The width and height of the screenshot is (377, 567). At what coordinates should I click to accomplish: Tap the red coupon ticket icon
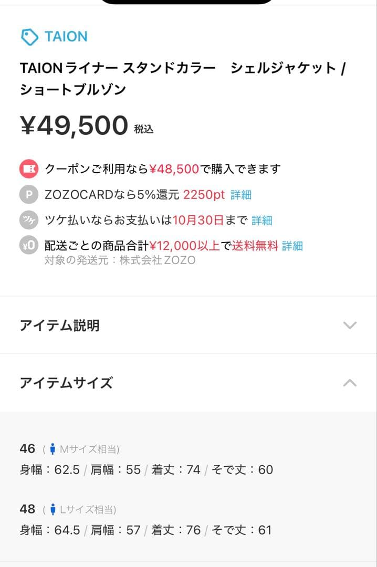[28, 169]
